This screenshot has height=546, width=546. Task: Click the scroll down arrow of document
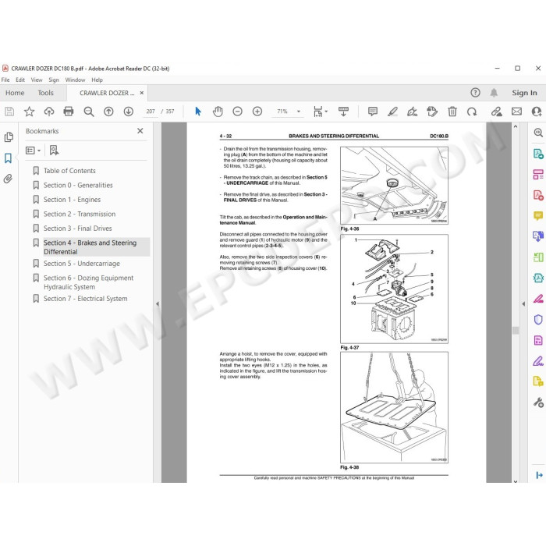[516, 481]
